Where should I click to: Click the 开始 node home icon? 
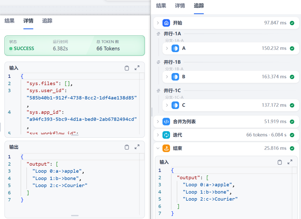click(166, 23)
